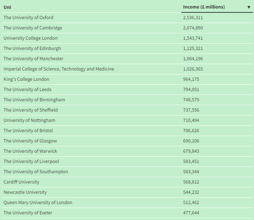Select The University of Oxford row
Screen dimensions: 254x220
click(x=28, y=18)
